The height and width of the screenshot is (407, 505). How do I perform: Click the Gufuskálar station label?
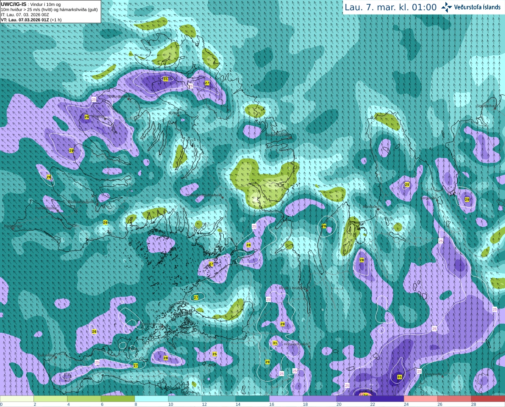(46, 355)
